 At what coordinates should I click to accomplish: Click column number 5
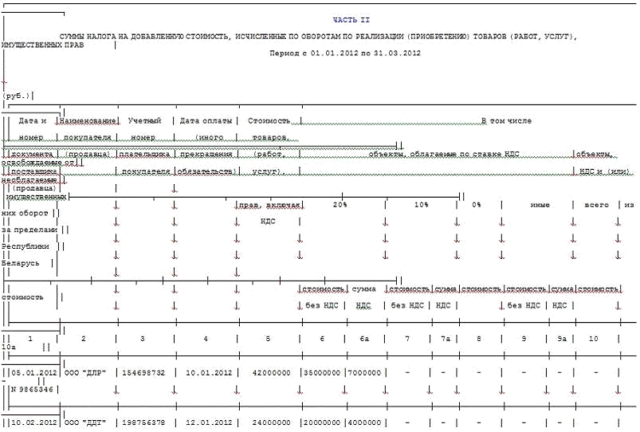click(x=268, y=339)
